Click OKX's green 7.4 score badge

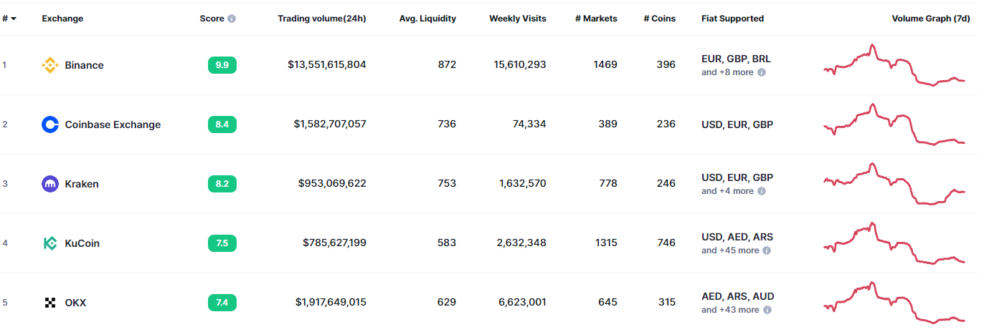pos(222,303)
